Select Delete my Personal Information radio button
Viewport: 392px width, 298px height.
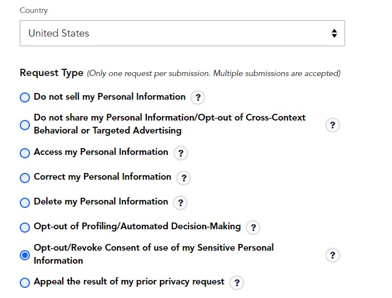click(x=25, y=202)
